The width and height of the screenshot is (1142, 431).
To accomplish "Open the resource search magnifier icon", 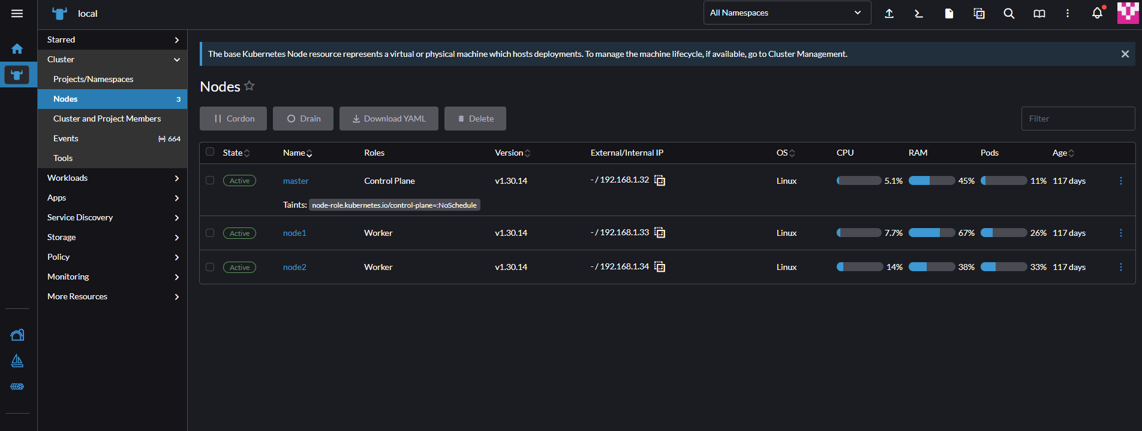I will (1009, 13).
